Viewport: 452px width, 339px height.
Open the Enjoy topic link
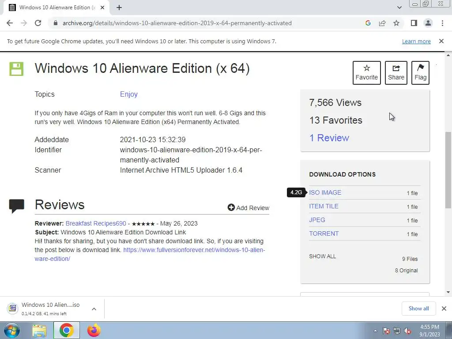(129, 94)
